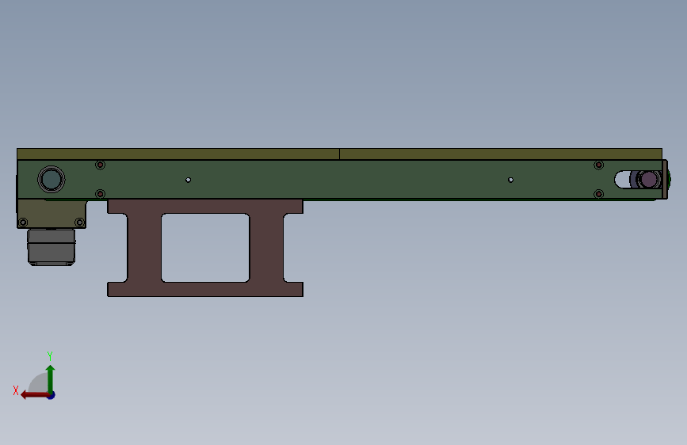Click the 'X' axis label
The width and height of the screenshot is (687, 445).
[x=16, y=390]
